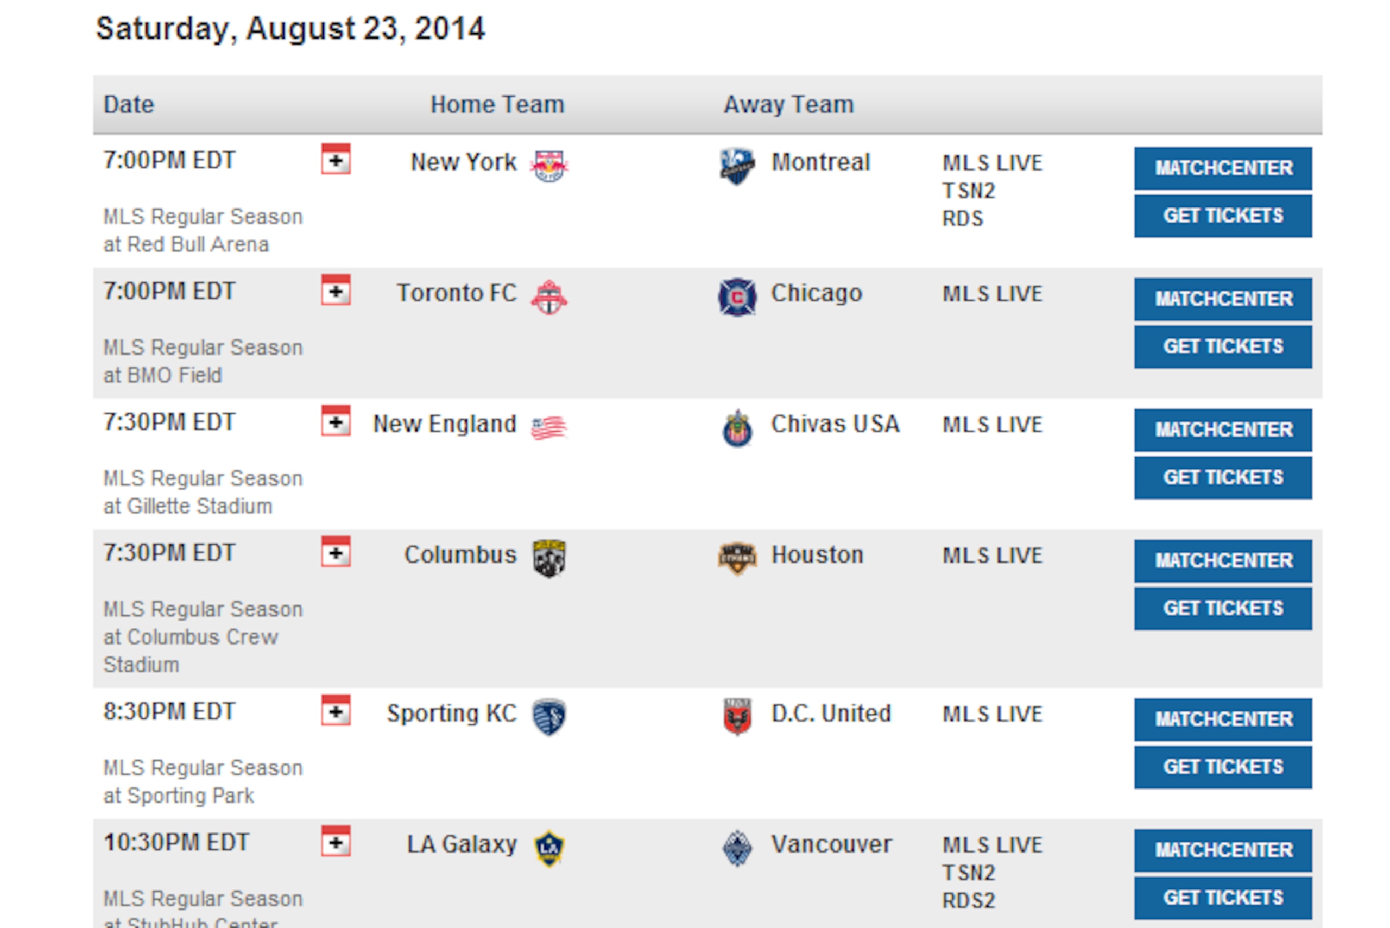
Task: Open Matchcenter for New England vs Chivas USA
Action: (1223, 430)
